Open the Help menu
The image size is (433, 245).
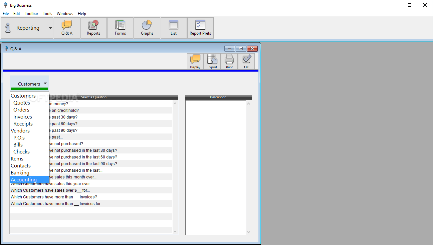[x=82, y=14]
